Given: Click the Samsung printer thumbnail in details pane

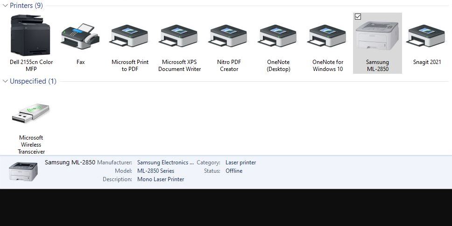Looking at the screenshot, I should 23,171.
